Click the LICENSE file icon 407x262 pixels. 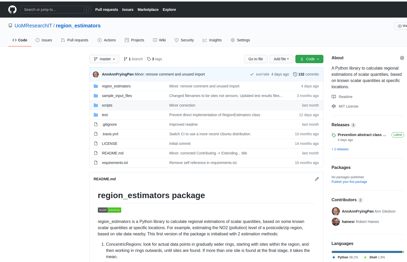click(x=96, y=144)
